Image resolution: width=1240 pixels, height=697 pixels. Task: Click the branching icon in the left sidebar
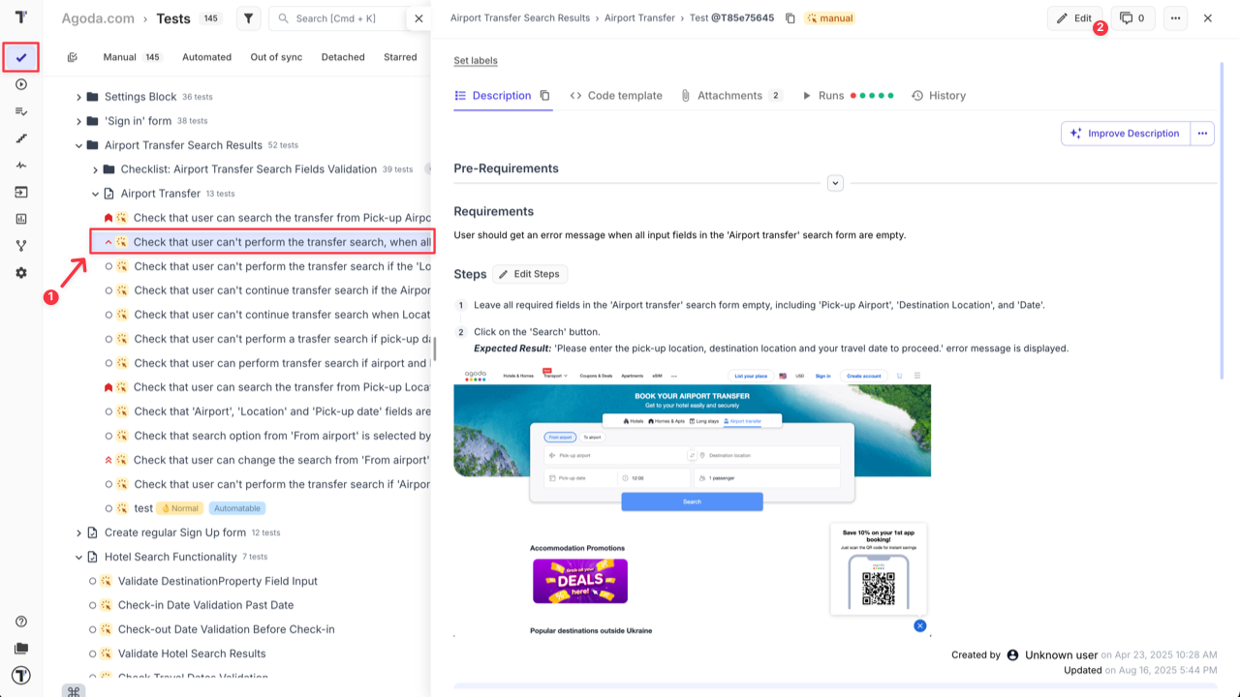pyautogui.click(x=20, y=246)
